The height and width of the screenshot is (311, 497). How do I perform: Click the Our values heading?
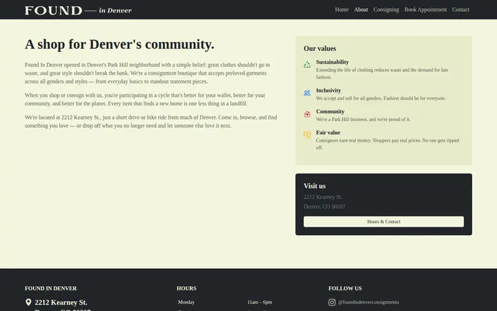(x=320, y=48)
